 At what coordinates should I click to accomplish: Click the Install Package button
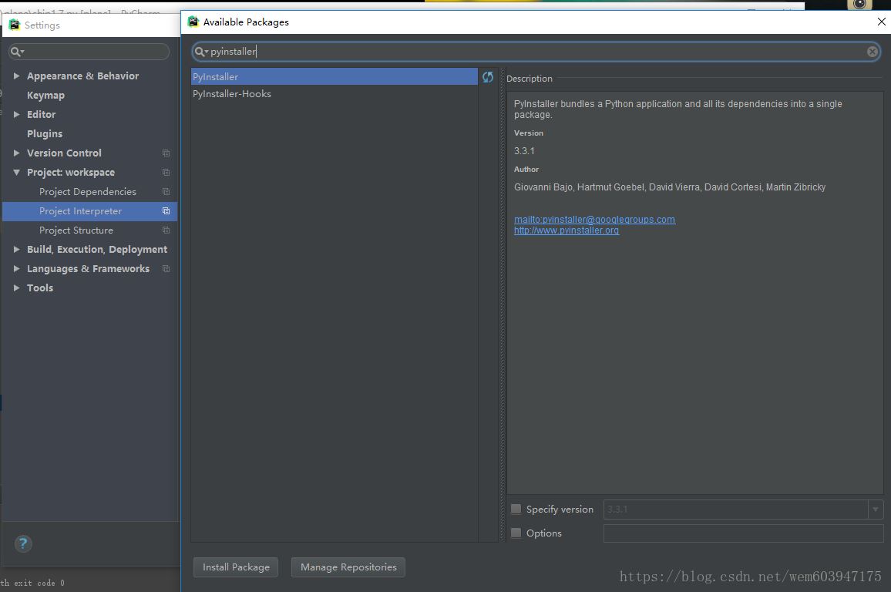pyautogui.click(x=236, y=567)
